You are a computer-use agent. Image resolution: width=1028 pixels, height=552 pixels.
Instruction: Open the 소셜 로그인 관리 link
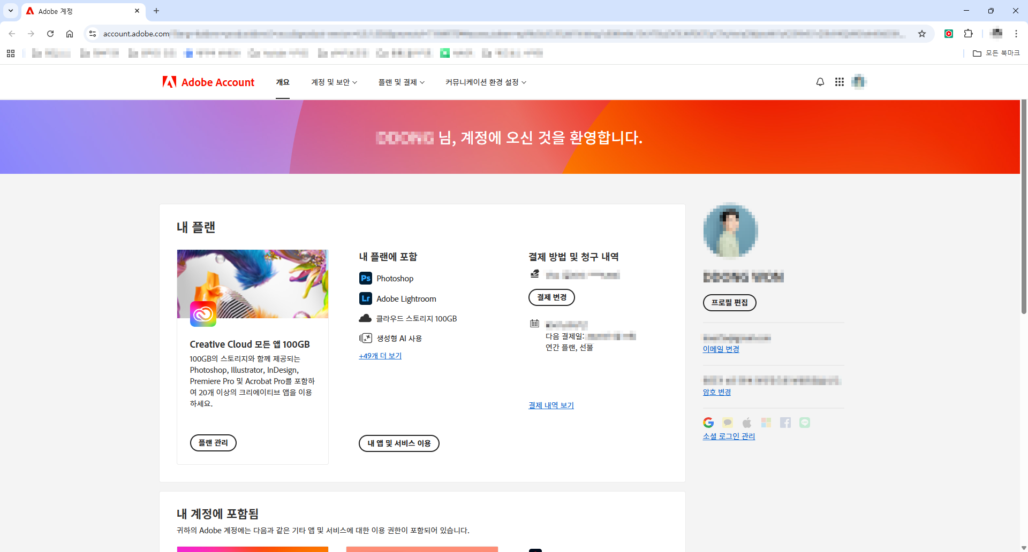tap(729, 436)
